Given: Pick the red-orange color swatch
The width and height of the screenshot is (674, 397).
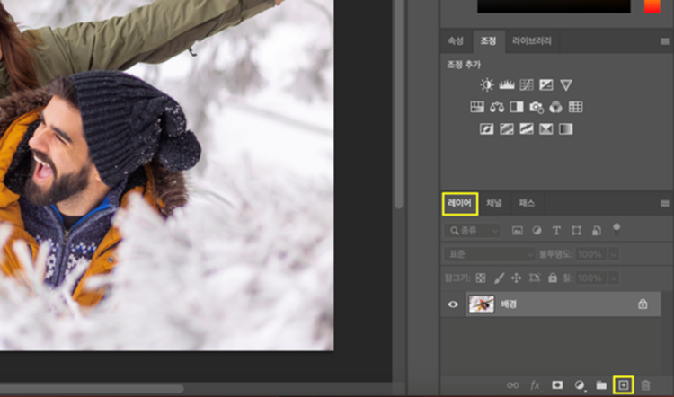Looking at the screenshot, I should coord(652,6).
